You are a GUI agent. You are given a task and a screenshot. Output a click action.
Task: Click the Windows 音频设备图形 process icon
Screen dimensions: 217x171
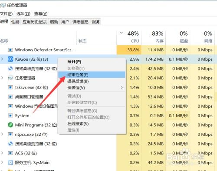tap(10, 106)
